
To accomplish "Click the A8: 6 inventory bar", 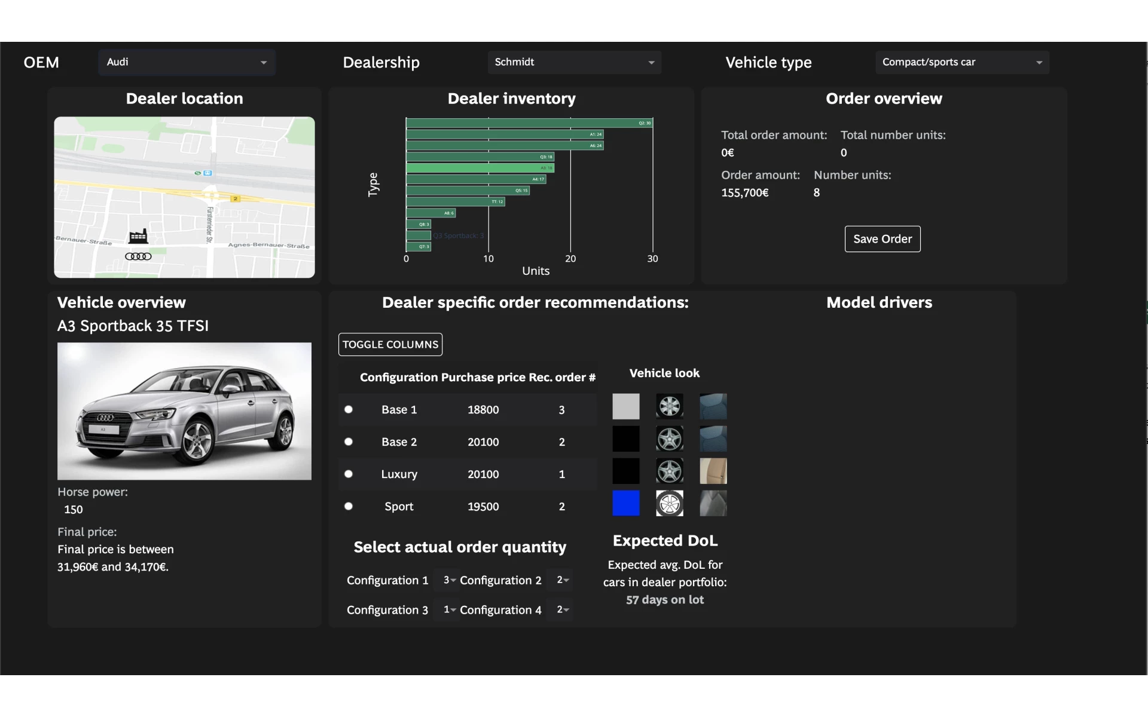I will pyautogui.click(x=431, y=213).
